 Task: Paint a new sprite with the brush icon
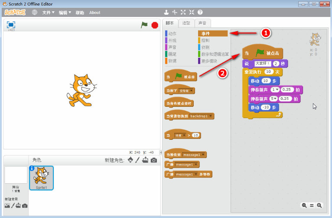point(137,160)
